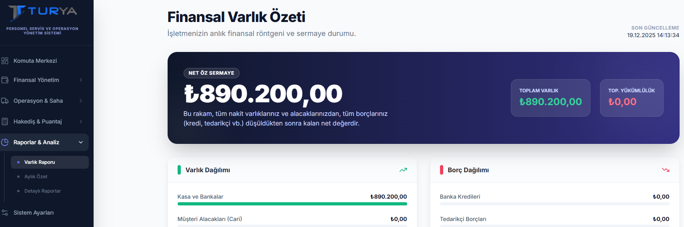
Task: Click the red trending-down icon in Borç Dağılımı
Action: click(x=665, y=170)
